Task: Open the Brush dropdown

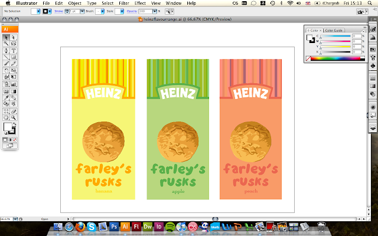Action: 103,11
